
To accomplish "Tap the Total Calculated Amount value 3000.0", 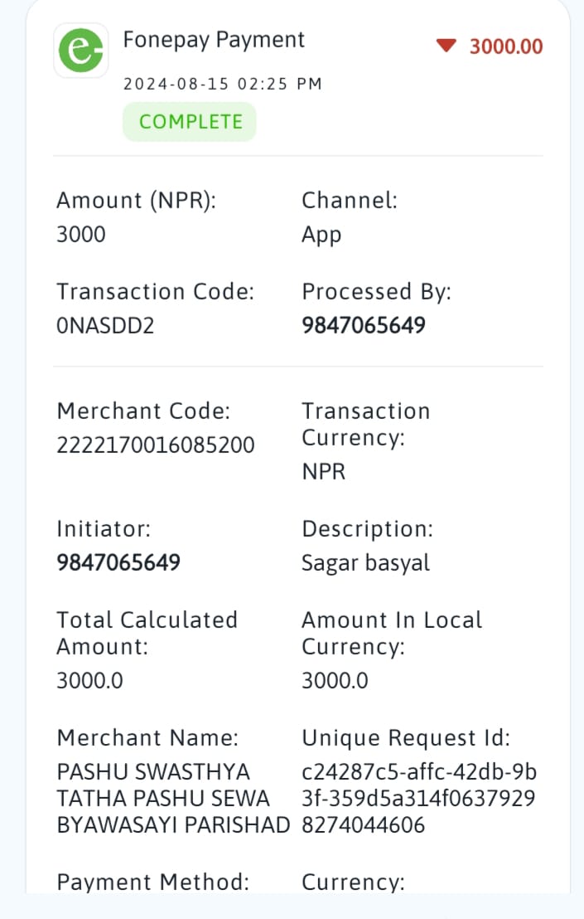I will 89,680.
